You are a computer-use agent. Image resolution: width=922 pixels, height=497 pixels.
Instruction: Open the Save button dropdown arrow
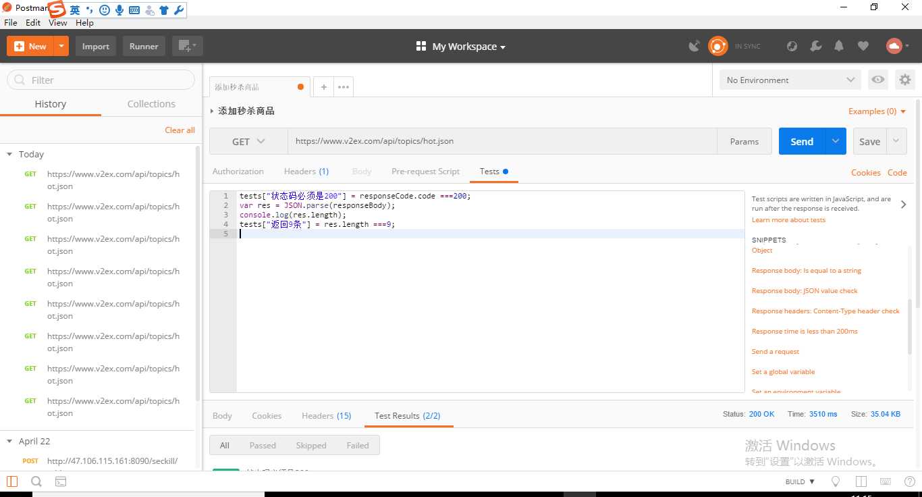(896, 141)
